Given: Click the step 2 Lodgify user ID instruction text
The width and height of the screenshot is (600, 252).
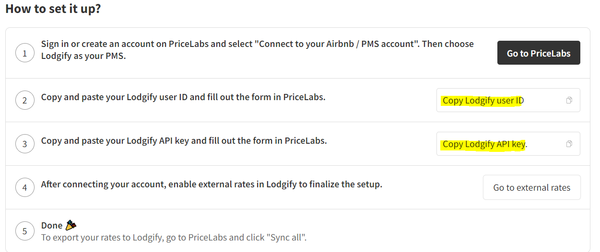Looking at the screenshot, I should tap(183, 97).
